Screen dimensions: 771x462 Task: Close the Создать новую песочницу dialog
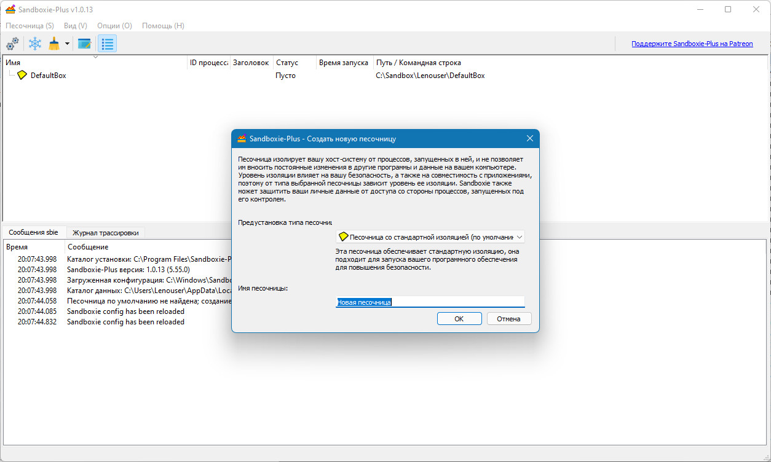[x=529, y=138]
